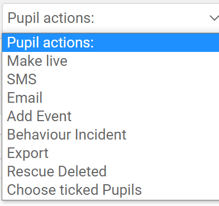Choose the Rescue Deleted action
The image size is (219, 206).
[111, 171]
